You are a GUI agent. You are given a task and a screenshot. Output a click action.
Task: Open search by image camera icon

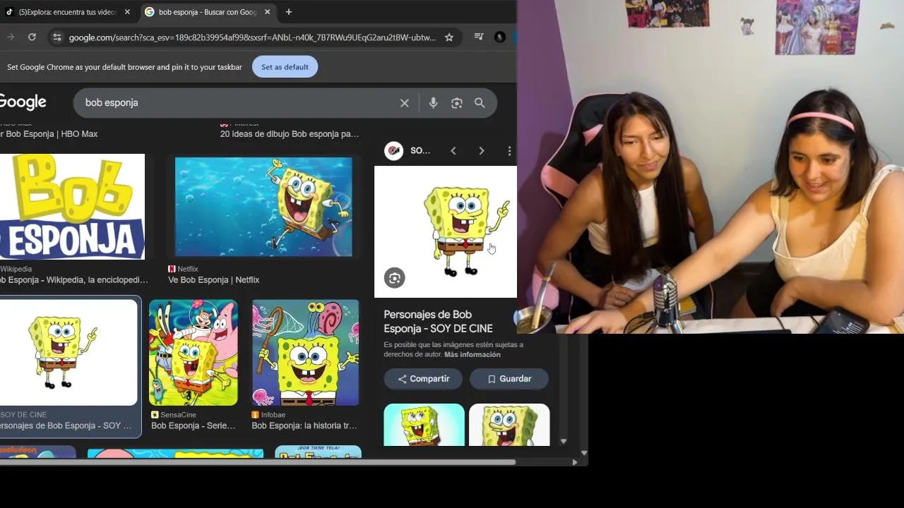[x=457, y=103]
